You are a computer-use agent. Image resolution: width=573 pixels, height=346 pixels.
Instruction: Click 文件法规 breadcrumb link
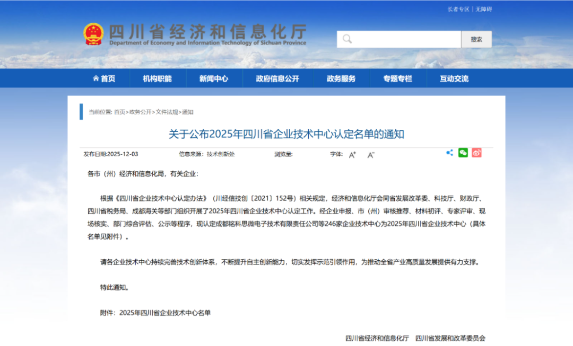167,112
